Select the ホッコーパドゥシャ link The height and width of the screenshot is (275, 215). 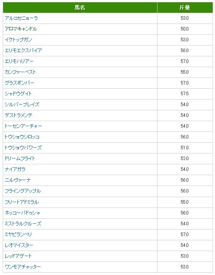(23, 213)
